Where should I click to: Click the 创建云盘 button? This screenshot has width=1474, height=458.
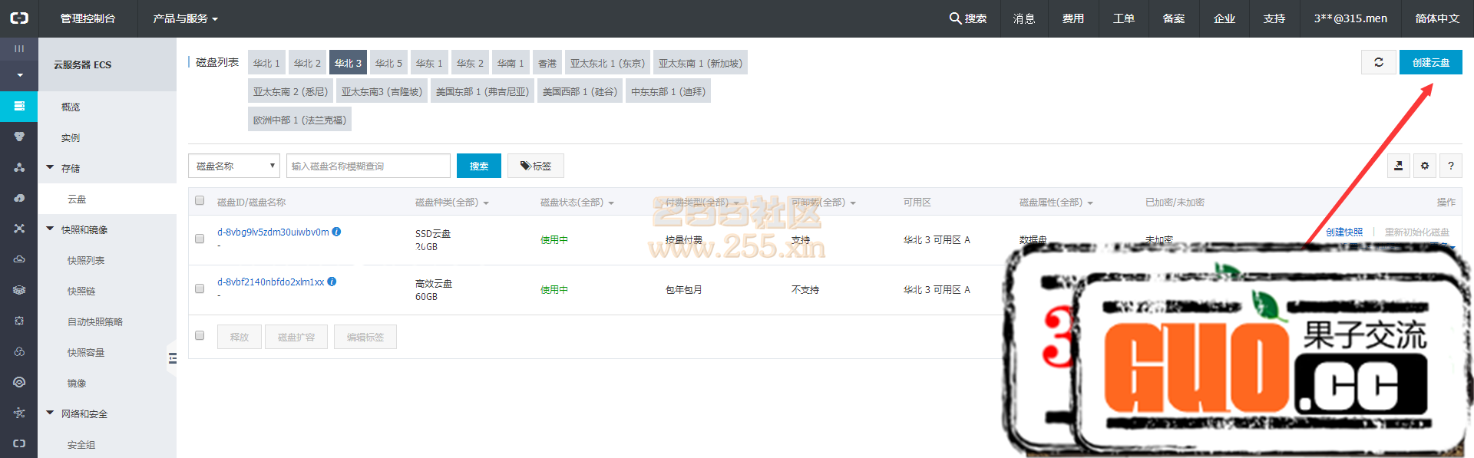[1430, 62]
